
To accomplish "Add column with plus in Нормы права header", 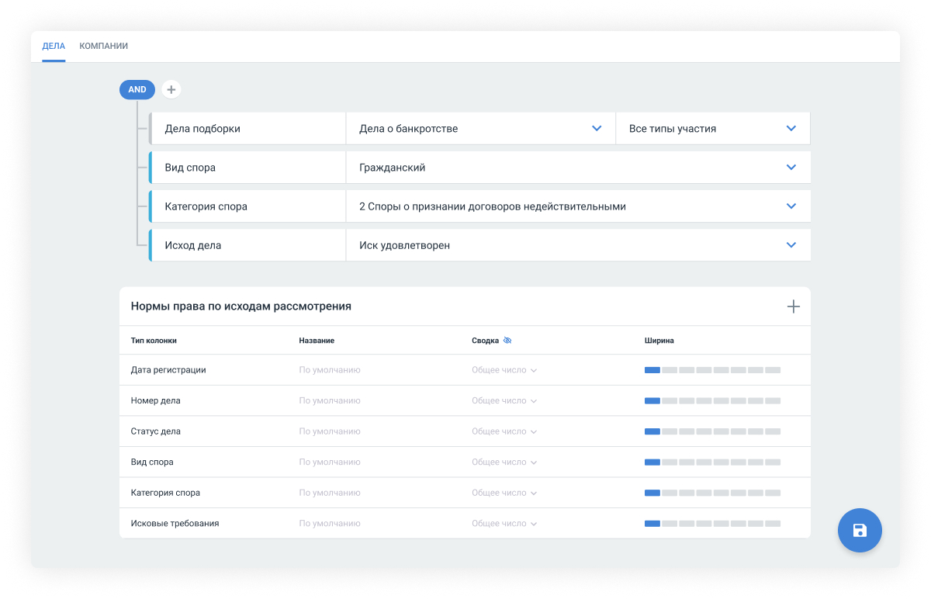I will pos(793,306).
